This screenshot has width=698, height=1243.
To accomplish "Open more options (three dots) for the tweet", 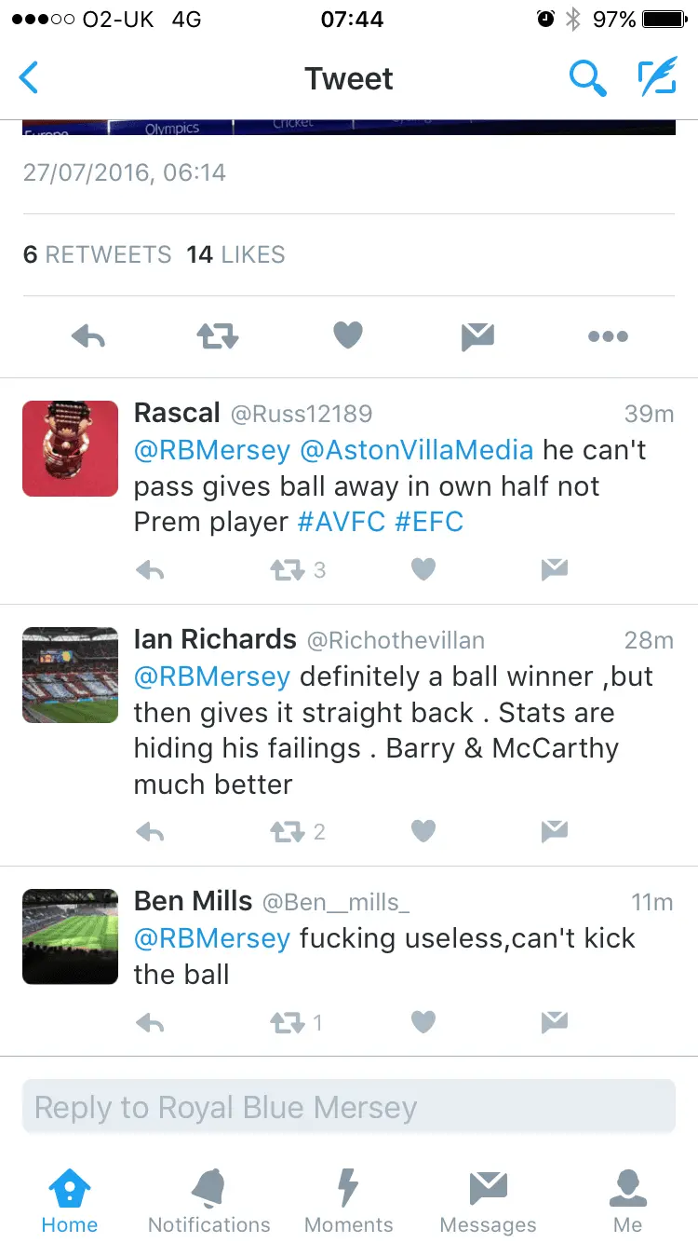I will click(x=608, y=336).
